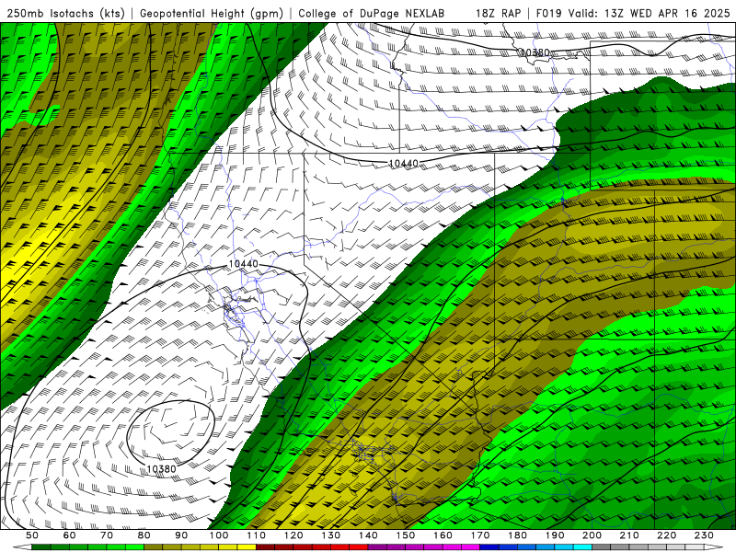Click the 210 value on the color scale
The width and height of the screenshot is (736, 552).
pos(629,535)
